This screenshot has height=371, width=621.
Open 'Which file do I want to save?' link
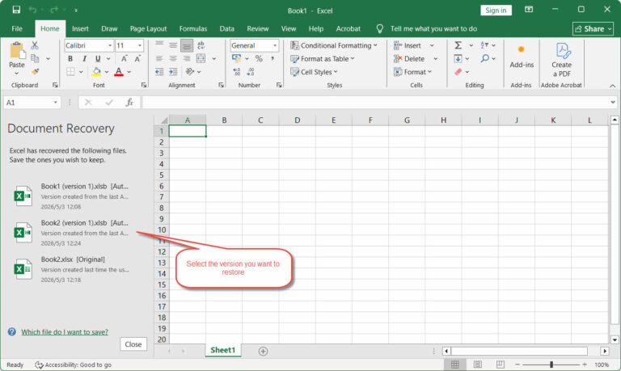tap(65, 332)
